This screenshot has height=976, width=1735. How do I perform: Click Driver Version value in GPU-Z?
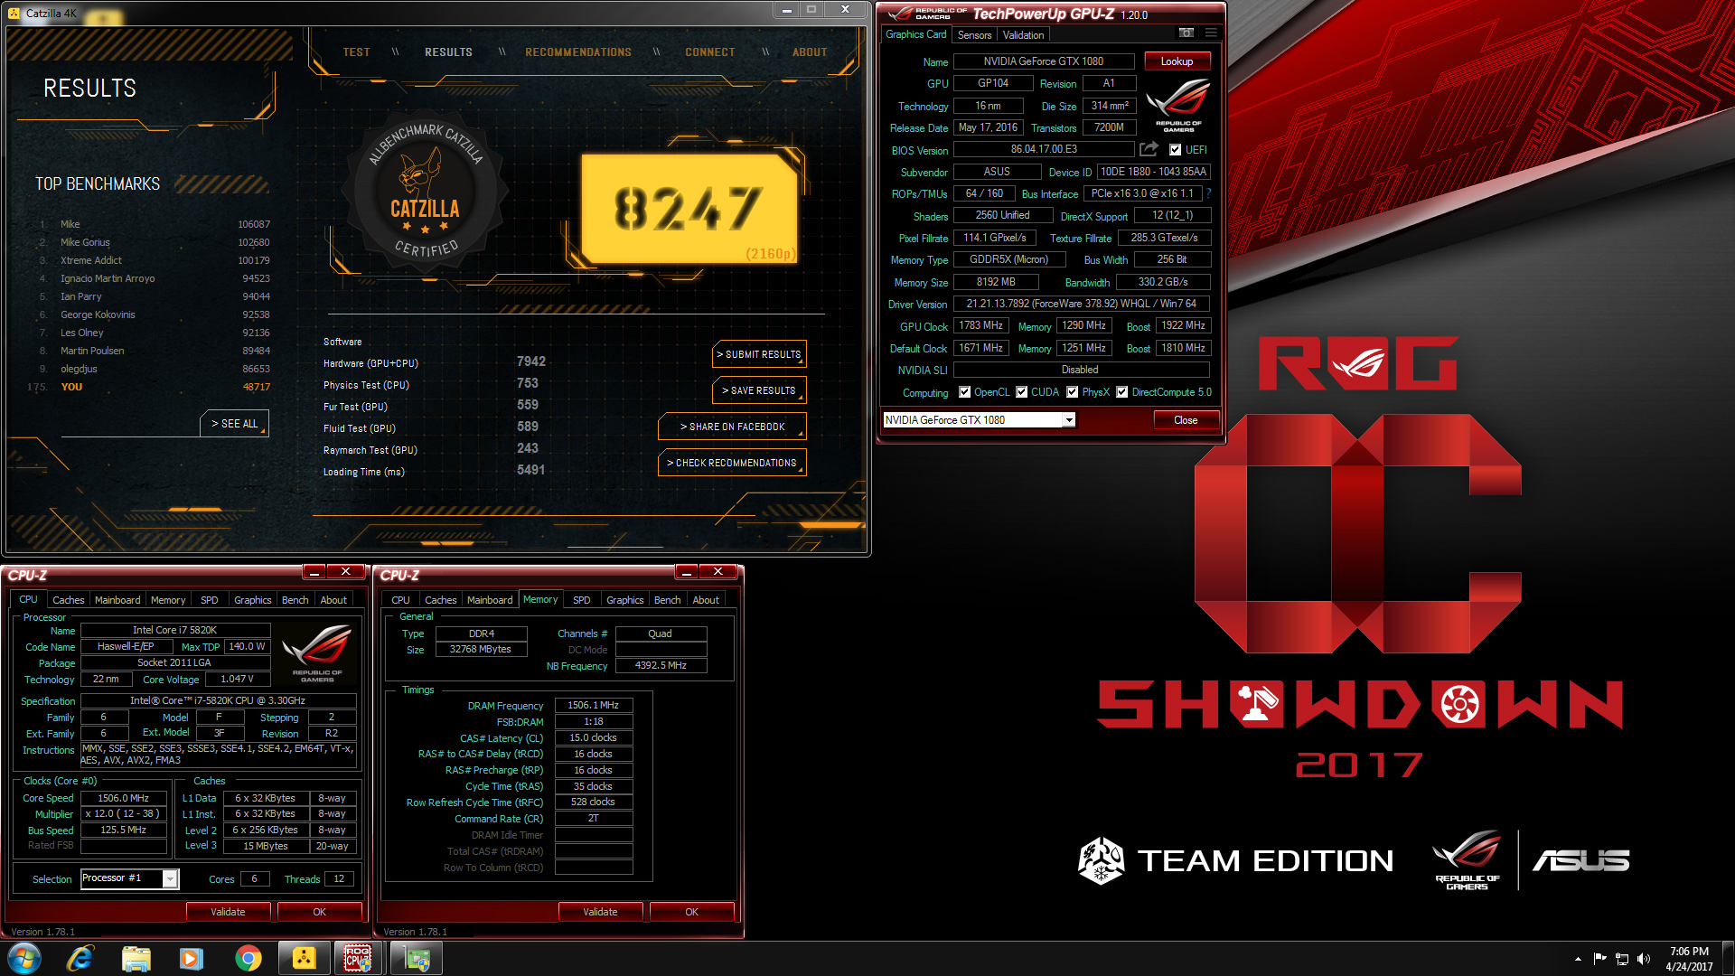[1082, 304]
